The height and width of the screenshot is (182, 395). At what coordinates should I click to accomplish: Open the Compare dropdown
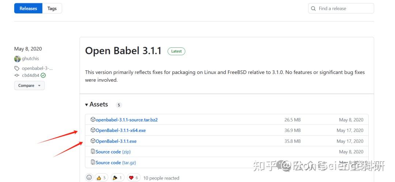[x=29, y=85]
